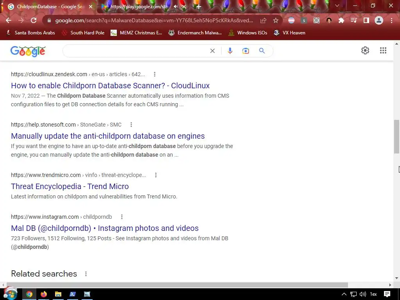Viewport: 400px width, 300px height.
Task: Click the https://www.trendmicro.com breadcrumb URL
Action: [46, 175]
